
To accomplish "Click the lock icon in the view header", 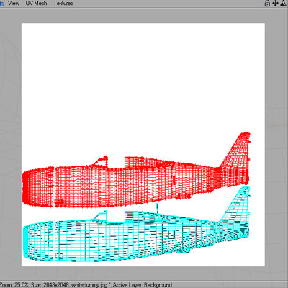I will 267,3.
